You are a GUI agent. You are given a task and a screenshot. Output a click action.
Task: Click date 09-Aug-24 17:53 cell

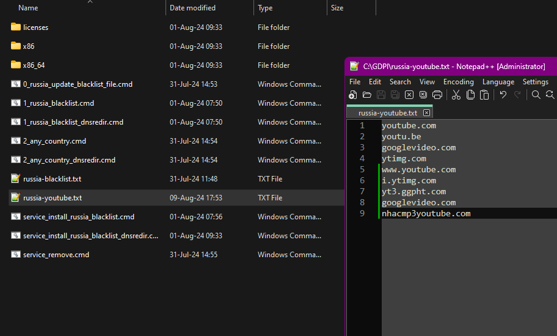pyautogui.click(x=196, y=197)
